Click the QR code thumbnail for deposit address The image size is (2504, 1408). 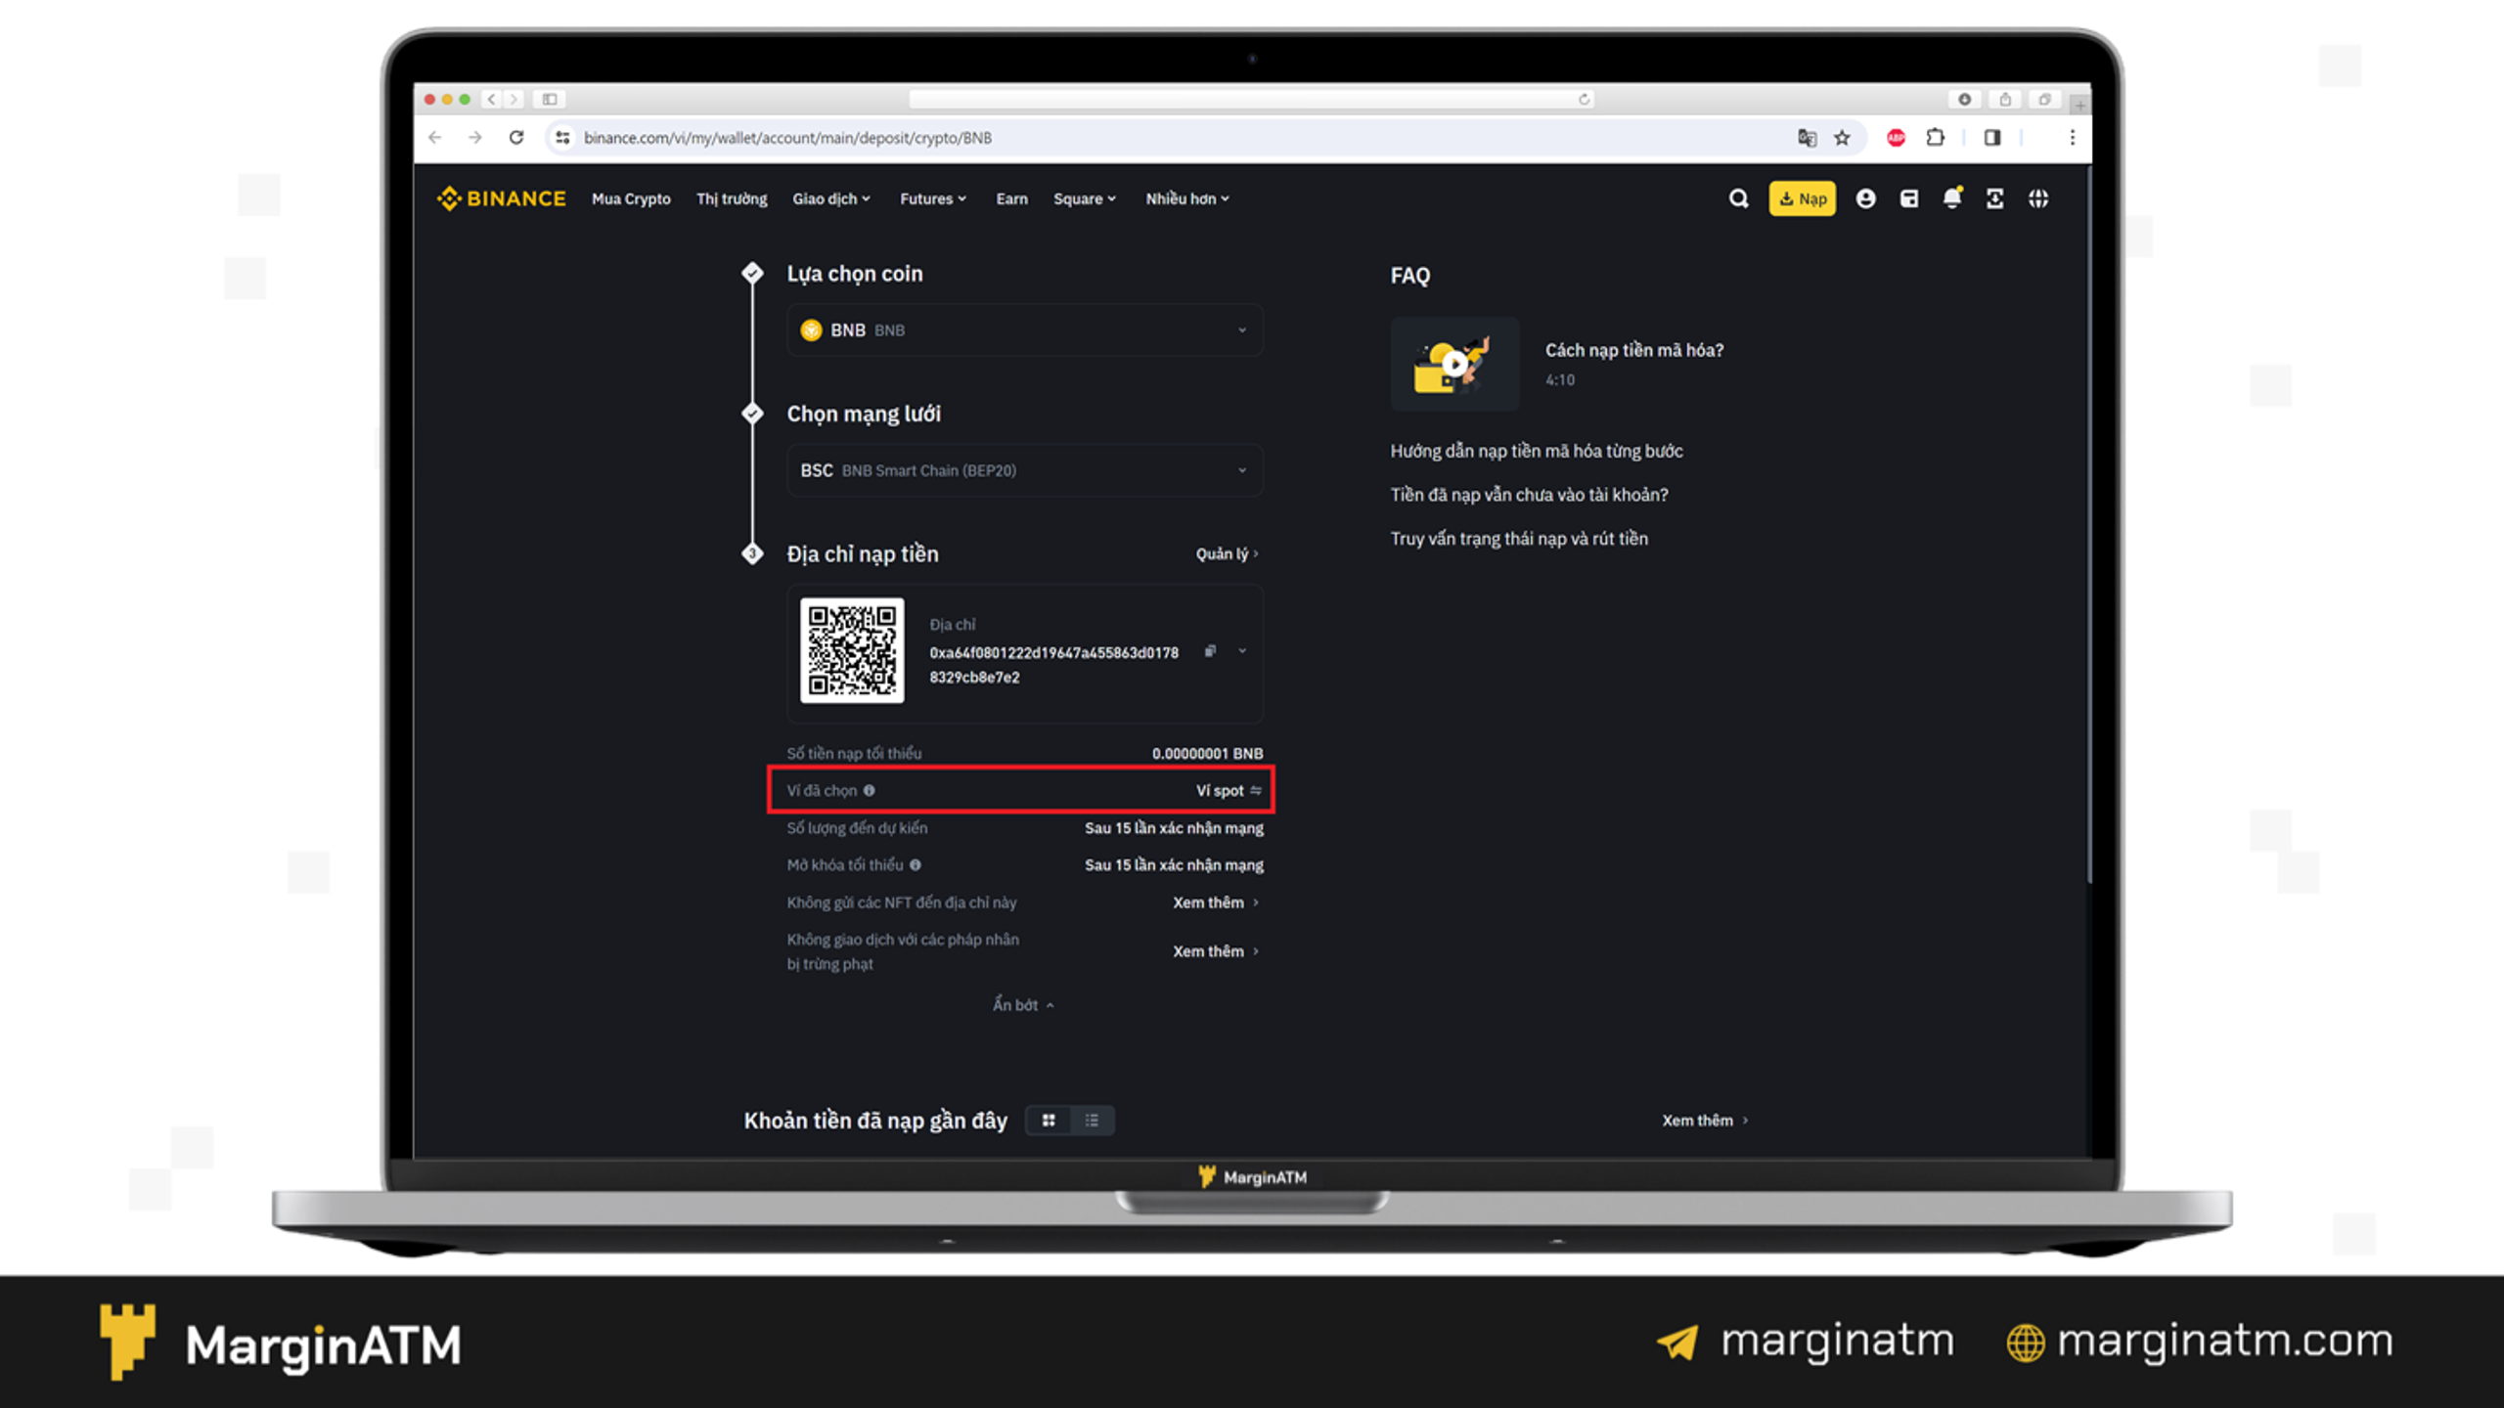850,650
